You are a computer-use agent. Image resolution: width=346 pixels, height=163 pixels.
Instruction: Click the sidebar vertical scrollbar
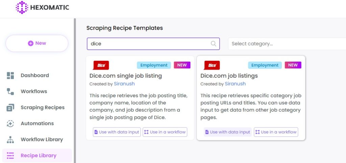pos(75,90)
